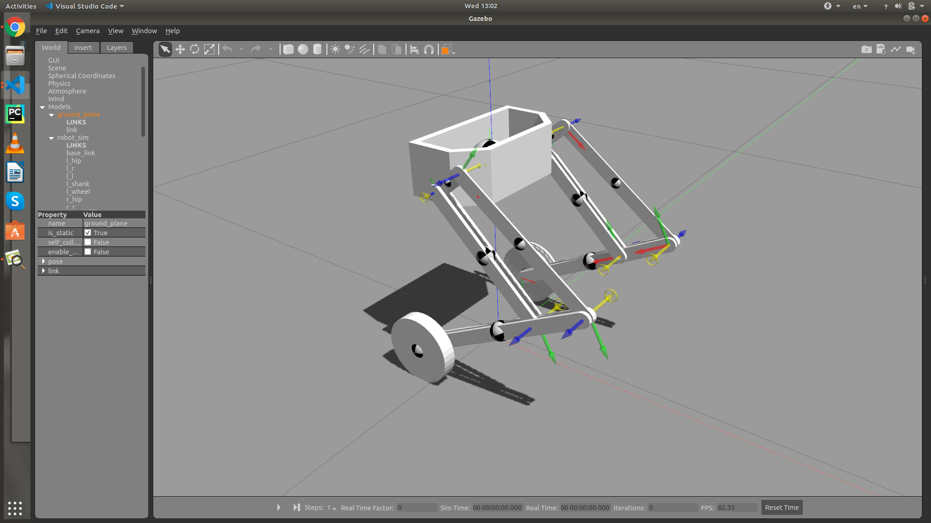Select the translate mode tool
The height and width of the screenshot is (523, 931).
pyautogui.click(x=180, y=49)
